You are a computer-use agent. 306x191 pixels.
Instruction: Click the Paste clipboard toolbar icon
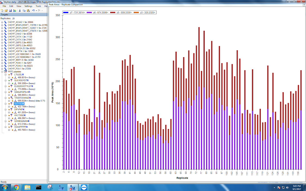[28, 10]
